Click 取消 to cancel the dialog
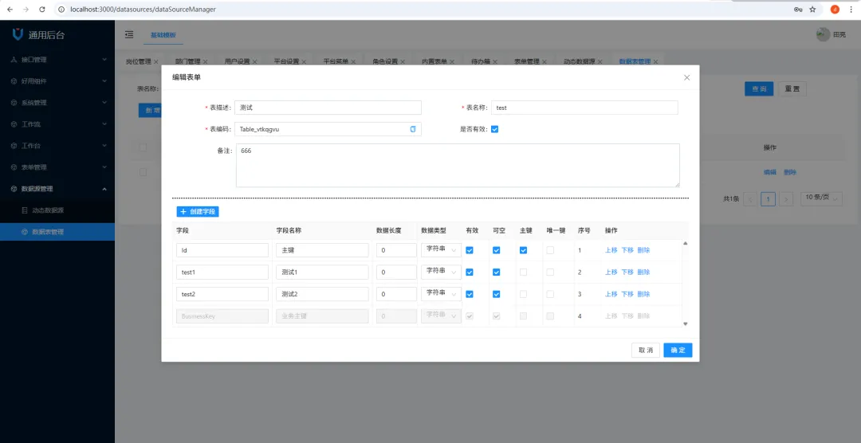 tap(646, 351)
